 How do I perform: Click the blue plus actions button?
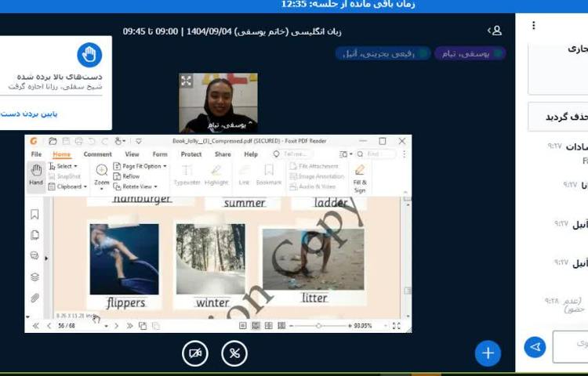click(x=488, y=353)
